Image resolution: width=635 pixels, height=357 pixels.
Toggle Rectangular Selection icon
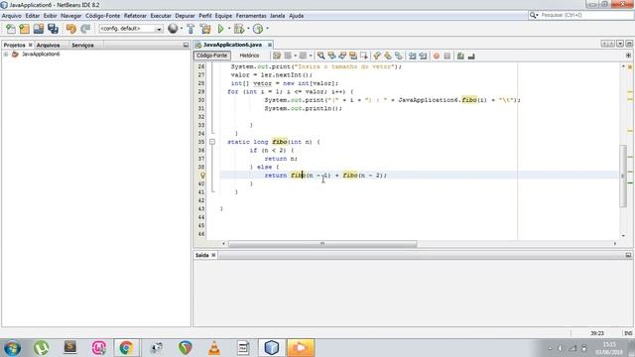tap(364, 56)
